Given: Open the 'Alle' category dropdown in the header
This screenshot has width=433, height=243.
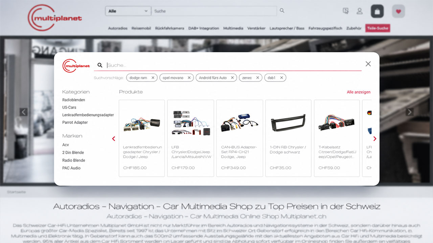Looking at the screenshot, I should tap(128, 11).
